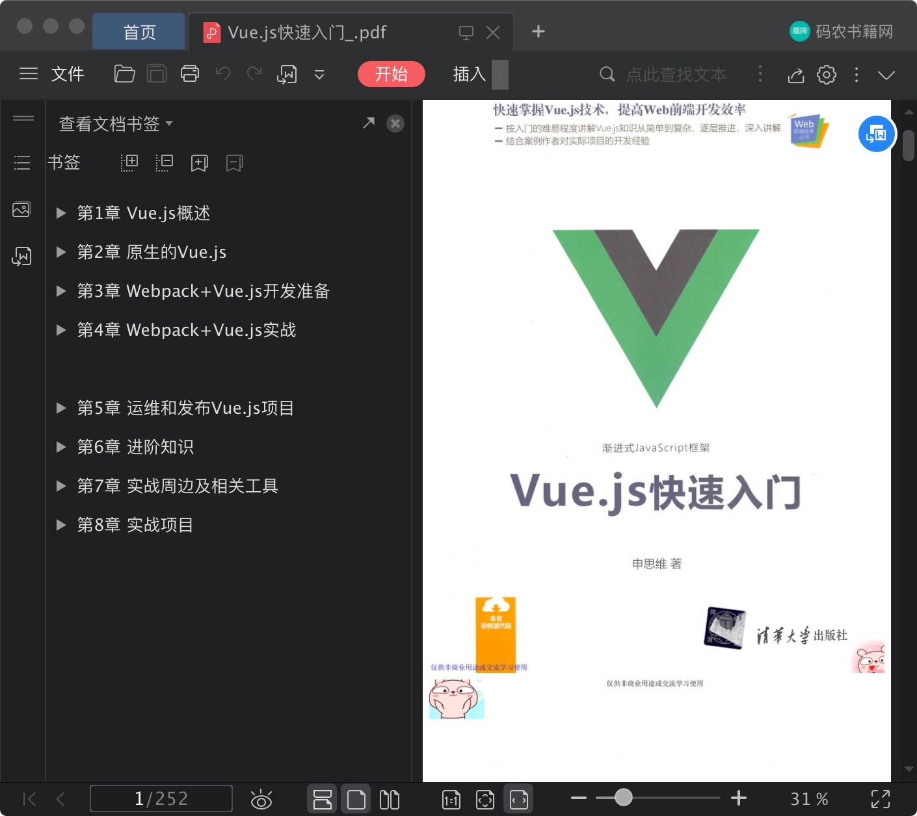The height and width of the screenshot is (816, 917).
Task: Close the bookmarks panel
Action: [395, 123]
